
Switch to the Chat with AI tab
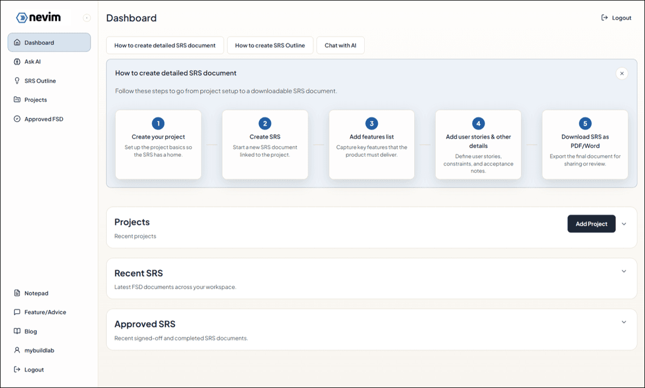point(340,45)
